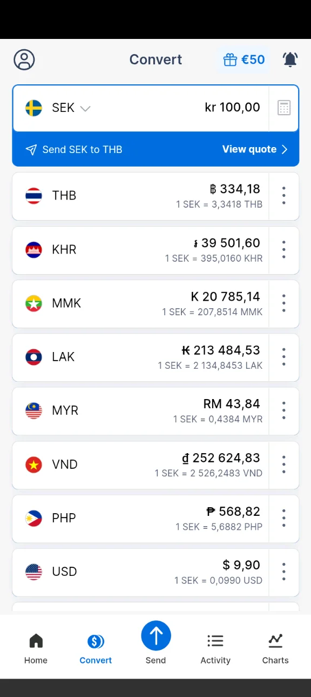Open the Charts tab
311x697 pixels.
pyautogui.click(x=275, y=648)
